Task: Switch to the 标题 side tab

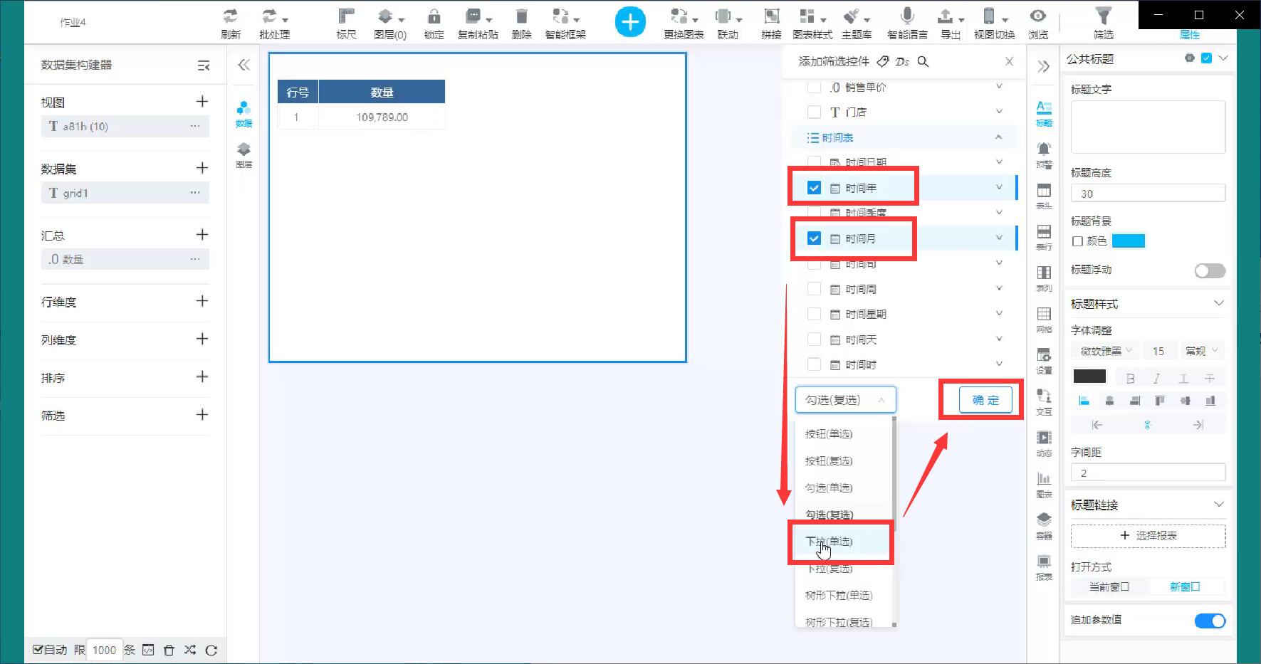Action: click(1044, 112)
